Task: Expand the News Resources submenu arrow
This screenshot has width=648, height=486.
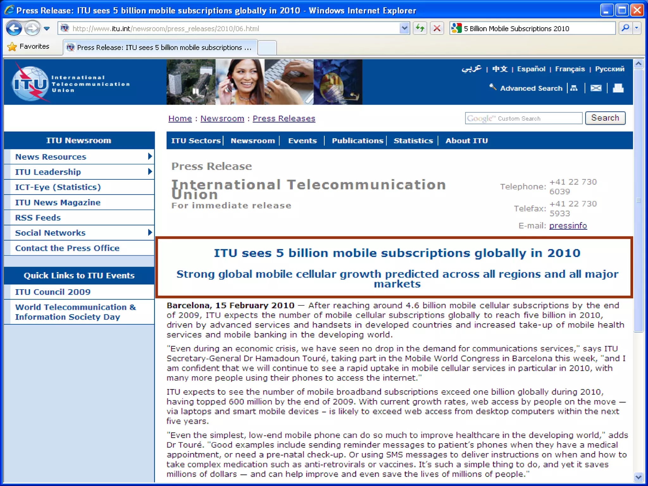Action: click(x=150, y=156)
